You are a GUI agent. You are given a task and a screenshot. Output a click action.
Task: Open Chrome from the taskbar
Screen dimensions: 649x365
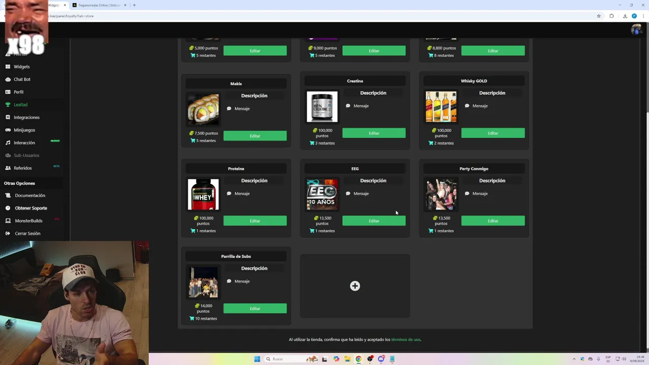(358, 359)
